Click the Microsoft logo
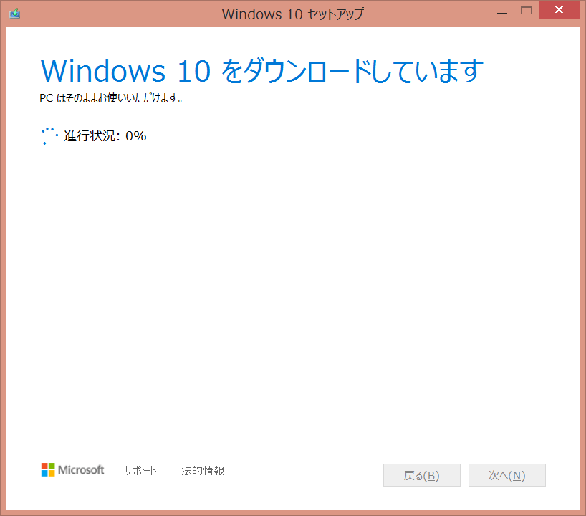Viewport: 586px width, 516px height. 72,469
